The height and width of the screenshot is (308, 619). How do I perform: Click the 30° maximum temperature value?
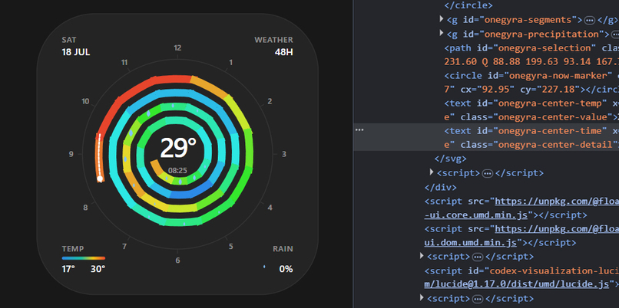point(98,269)
